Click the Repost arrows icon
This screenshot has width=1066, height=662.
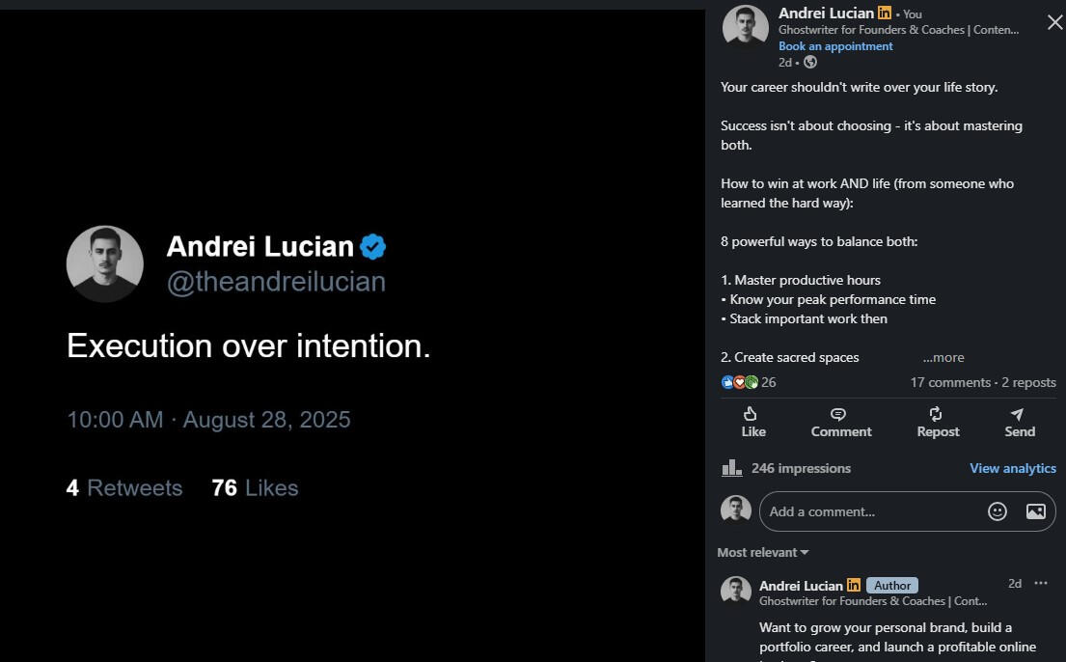(x=936, y=415)
